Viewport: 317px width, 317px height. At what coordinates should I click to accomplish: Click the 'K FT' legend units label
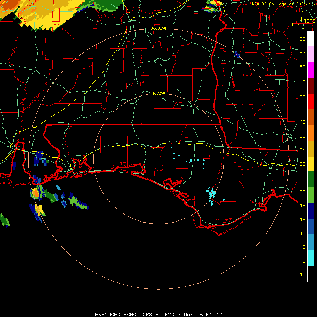tap(298, 24)
